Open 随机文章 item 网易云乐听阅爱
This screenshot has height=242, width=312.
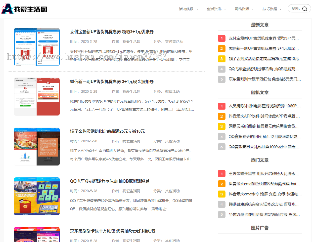(264, 126)
